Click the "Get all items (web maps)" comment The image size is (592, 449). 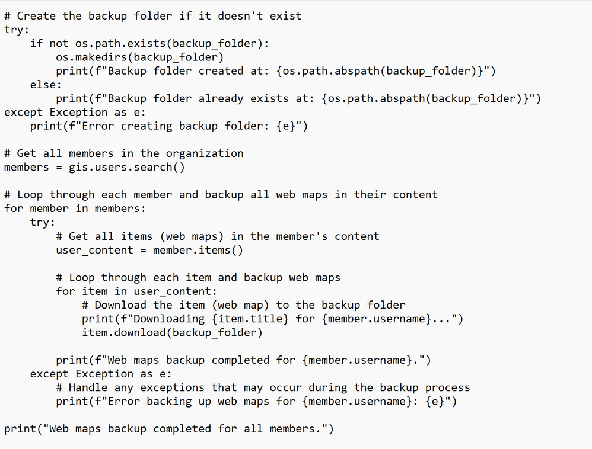(x=217, y=236)
